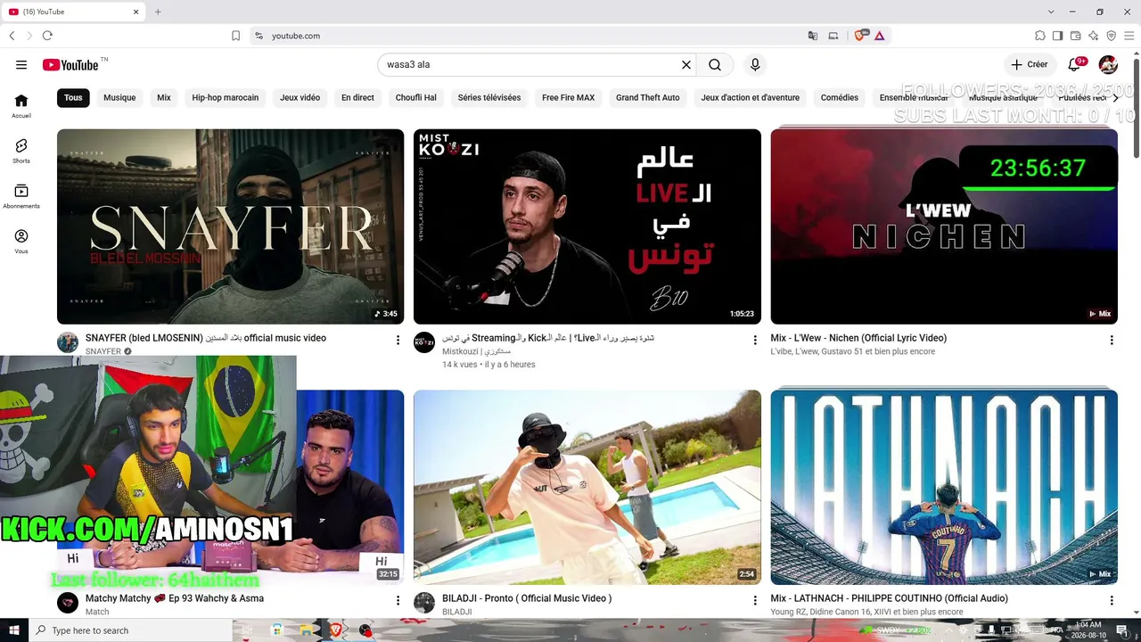This screenshot has width=1141, height=642.
Task: Open BILADJI - Pronto title link
Action: click(527, 598)
